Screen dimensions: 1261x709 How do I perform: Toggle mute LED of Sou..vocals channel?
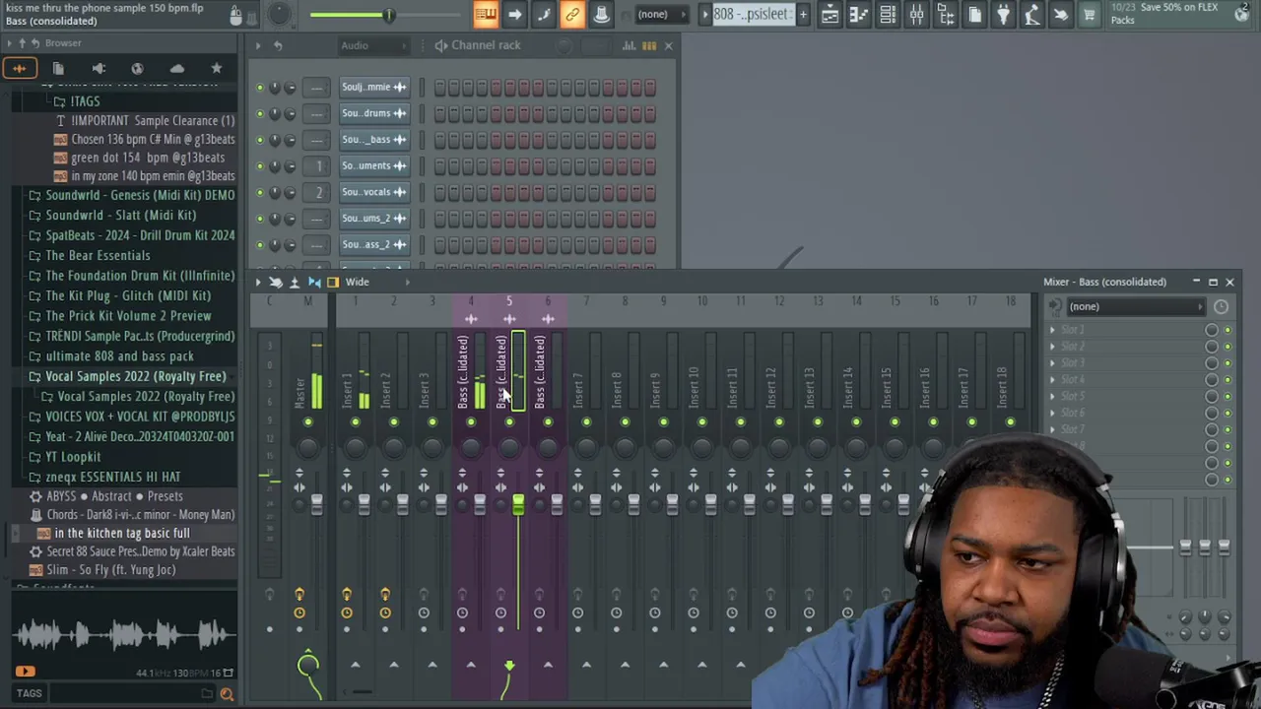tap(260, 193)
